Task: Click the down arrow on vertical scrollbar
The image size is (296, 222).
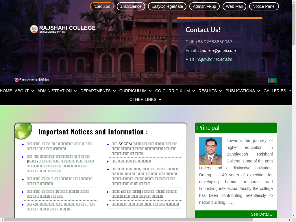Action: pyautogui.click(x=294, y=215)
